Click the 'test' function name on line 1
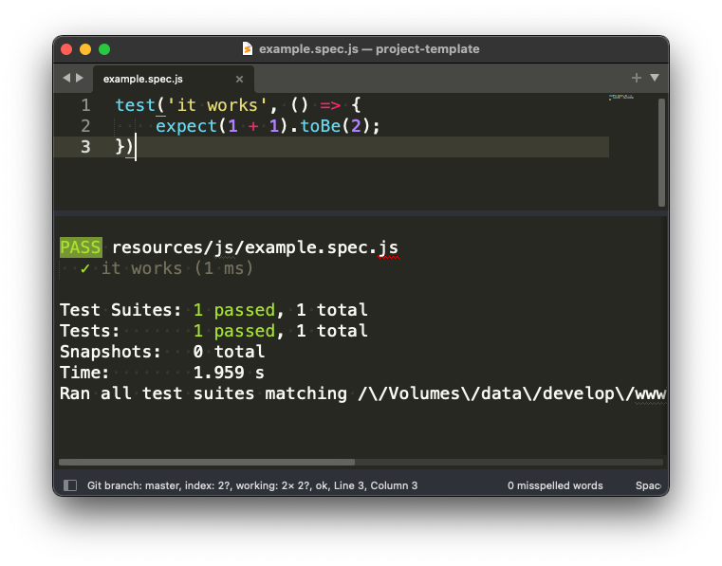This screenshot has width=722, height=566. 136,105
